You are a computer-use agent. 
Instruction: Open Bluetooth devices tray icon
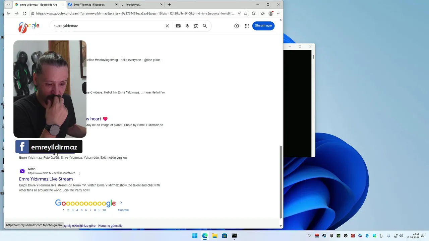pyautogui.click(x=367, y=236)
